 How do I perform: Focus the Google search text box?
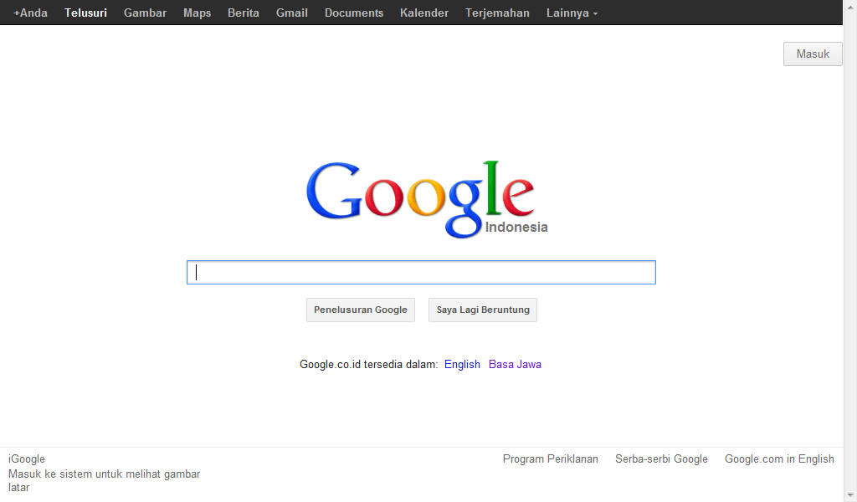pyautogui.click(x=421, y=273)
